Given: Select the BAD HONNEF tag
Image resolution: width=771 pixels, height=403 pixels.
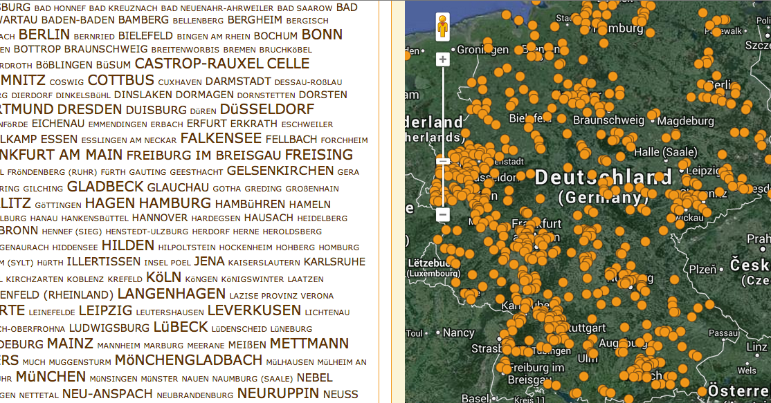Looking at the screenshot, I should tap(60, 9).
